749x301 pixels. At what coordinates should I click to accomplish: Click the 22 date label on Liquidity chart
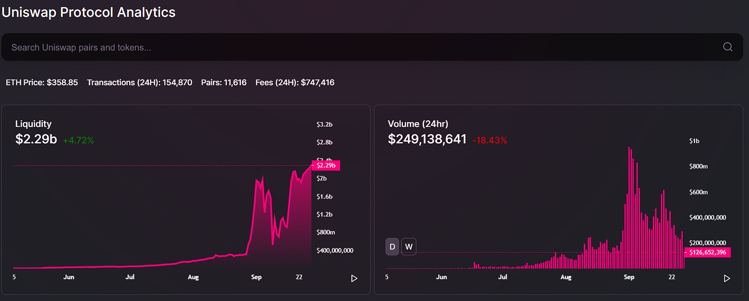[299, 277]
